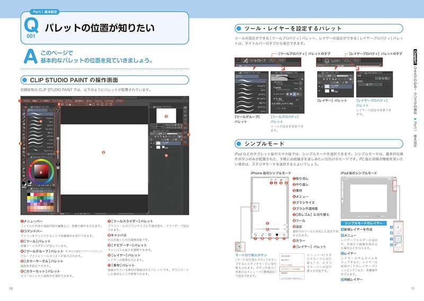This screenshot has width=424, height=301.
Task: Tap the eraser switch icon on the iPhone bottom bar
Action: click(x=255, y=234)
